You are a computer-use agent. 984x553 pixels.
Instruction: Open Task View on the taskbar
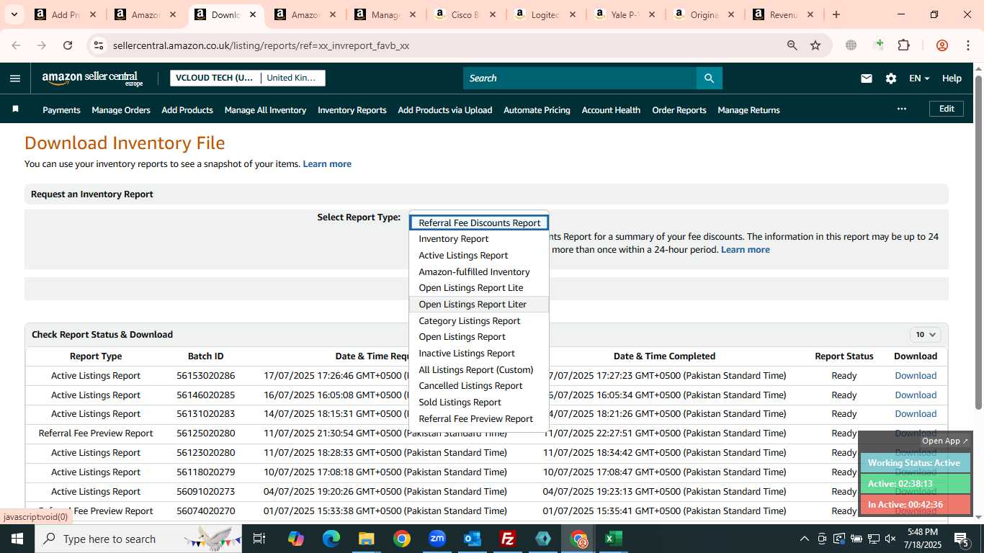tap(259, 539)
